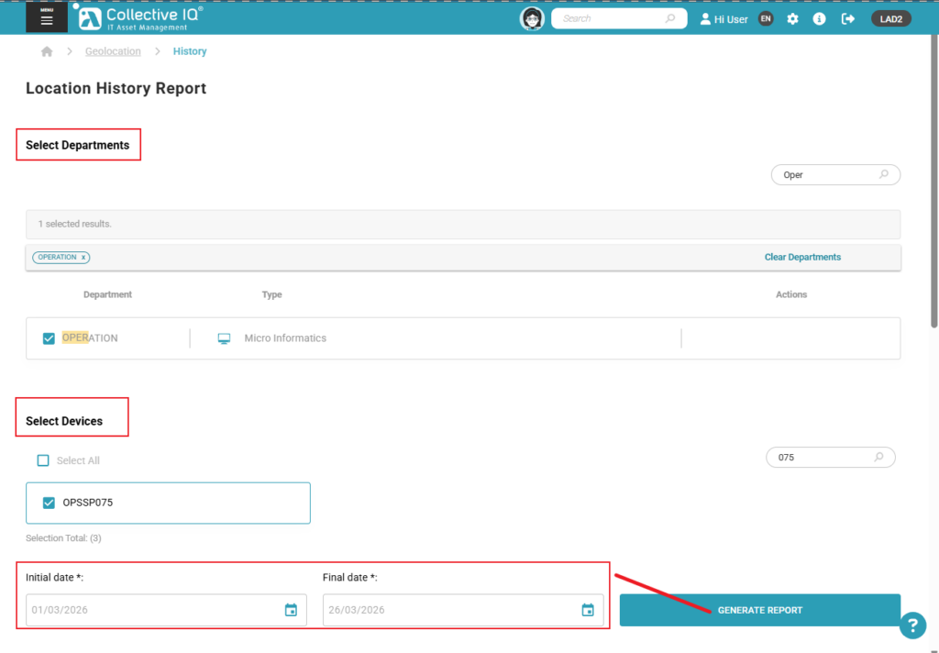Viewport: 939px width, 653px height.
Task: Click the page vertical scrollbar
Action: click(x=933, y=183)
